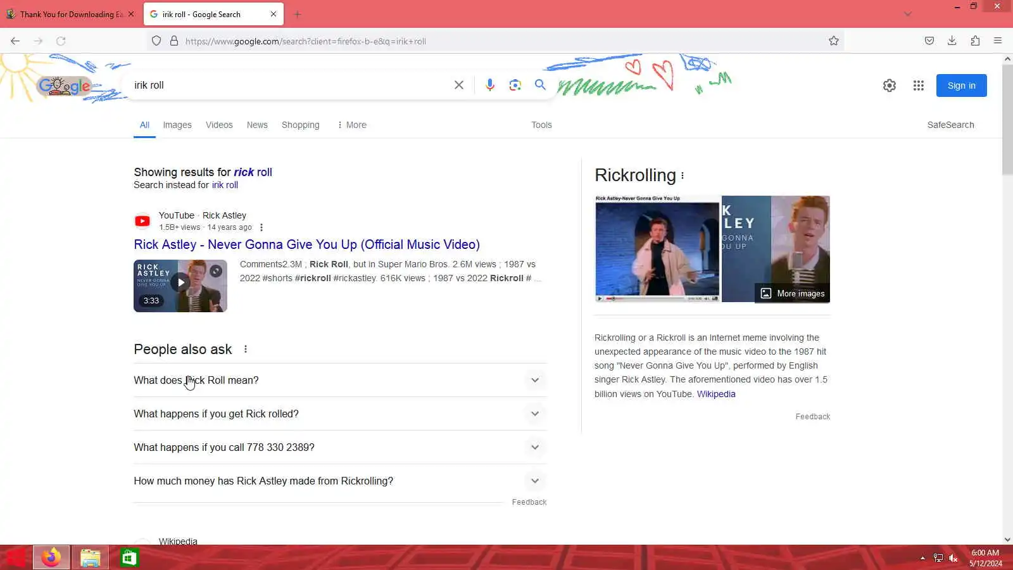Image resolution: width=1013 pixels, height=570 pixels.
Task: Open the tracking protection shield icon
Action: [156, 41]
